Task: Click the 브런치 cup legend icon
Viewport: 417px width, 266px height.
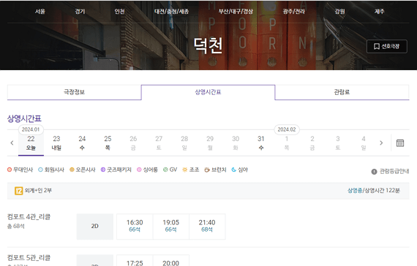Action: pos(207,170)
